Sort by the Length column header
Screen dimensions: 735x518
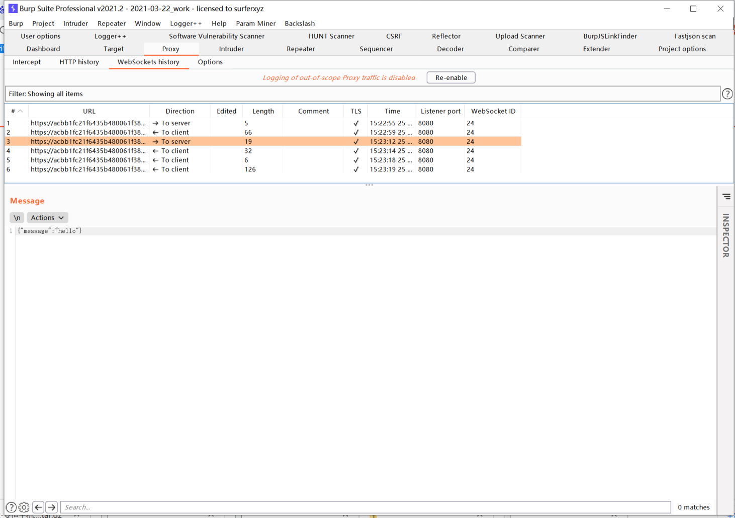(x=263, y=111)
